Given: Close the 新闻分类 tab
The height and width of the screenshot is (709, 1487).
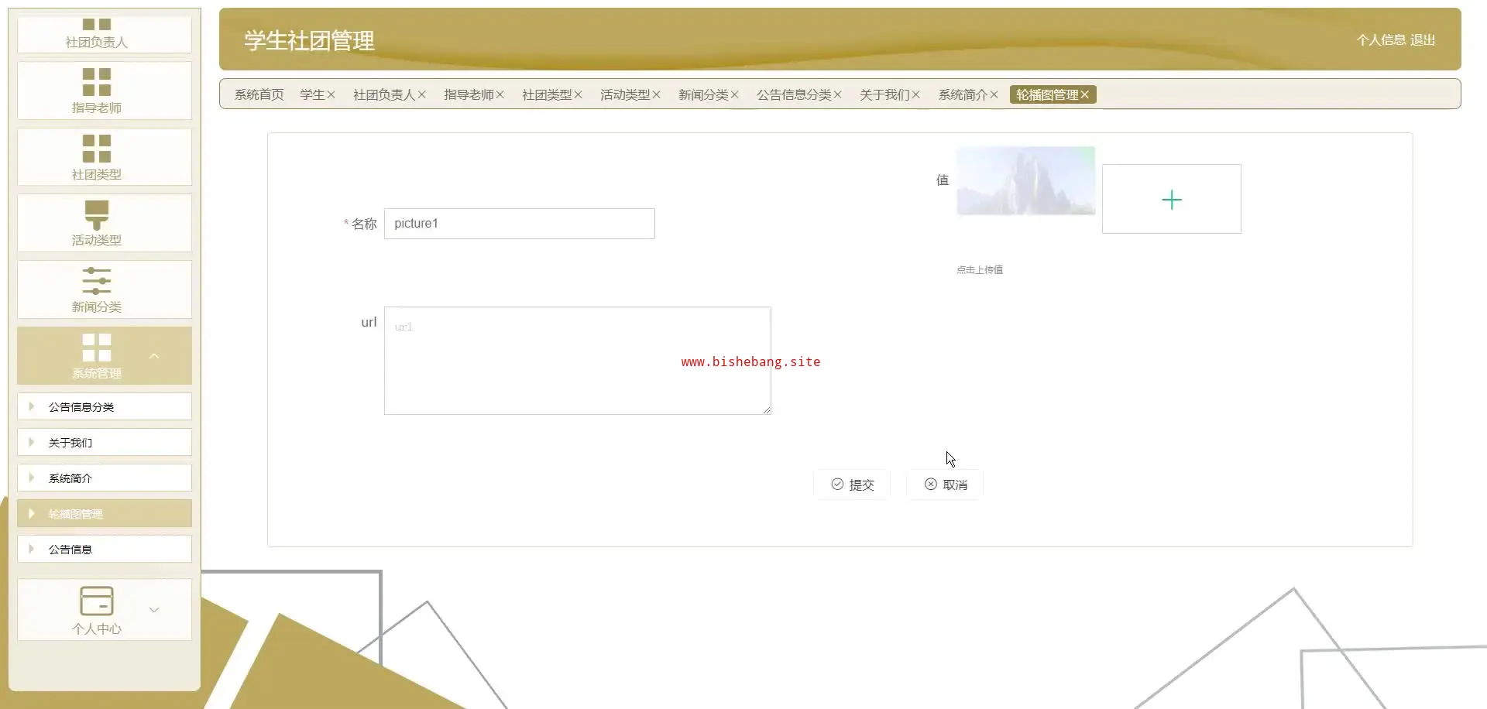Looking at the screenshot, I should [735, 94].
